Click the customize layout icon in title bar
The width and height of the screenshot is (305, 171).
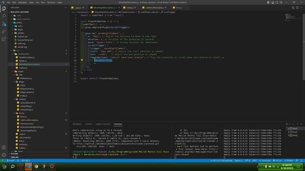point(281,2)
